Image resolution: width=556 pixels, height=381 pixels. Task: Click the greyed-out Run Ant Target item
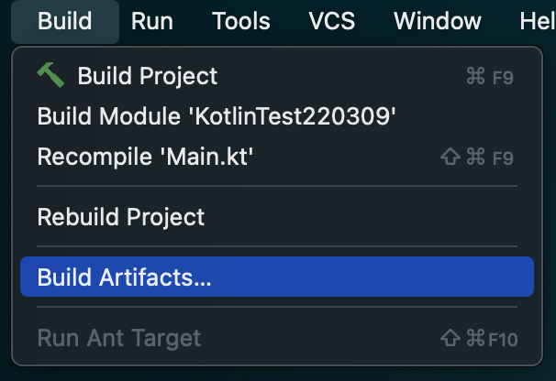coord(277,338)
